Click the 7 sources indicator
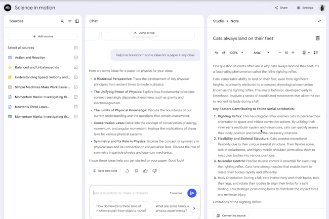Viewport: 329px width, 219px height. point(176,193)
